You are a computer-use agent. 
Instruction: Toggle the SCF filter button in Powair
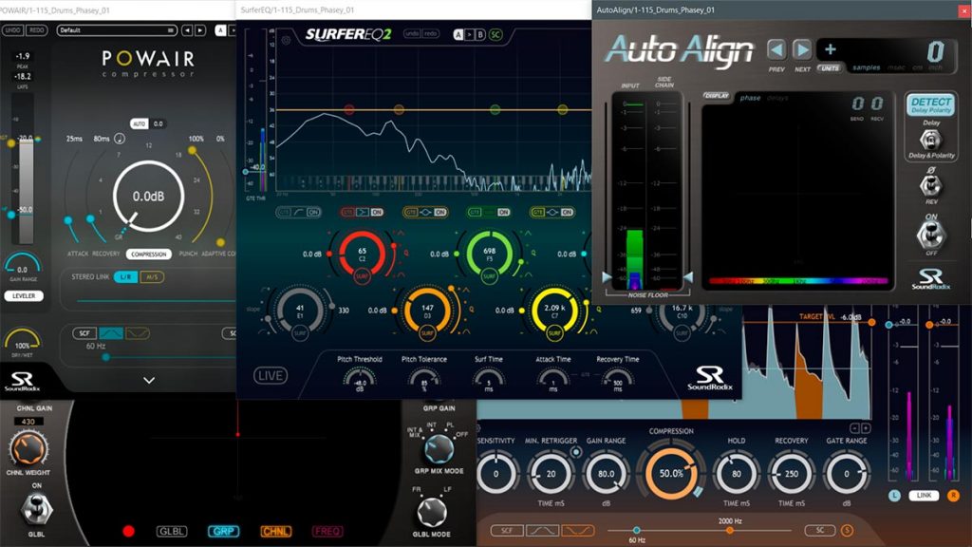click(x=84, y=333)
